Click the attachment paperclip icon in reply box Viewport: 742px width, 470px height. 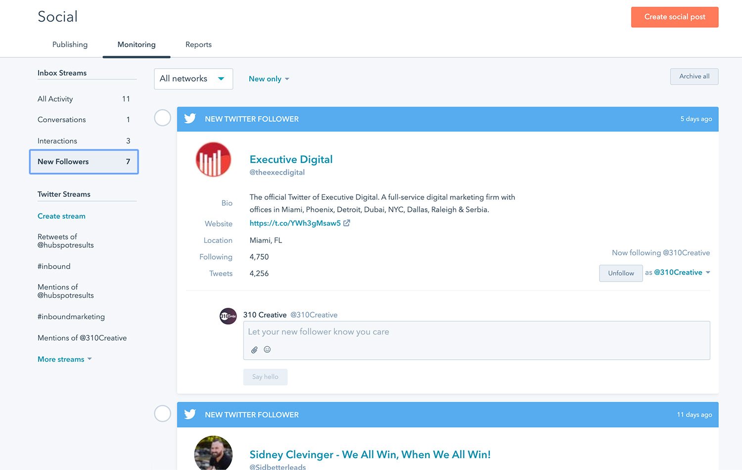pos(254,350)
